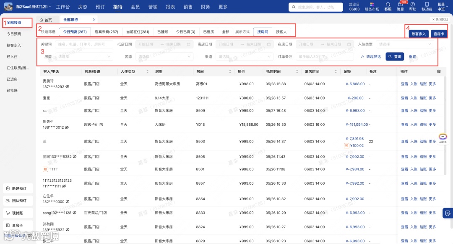The image size is (453, 244).
Task: Open the 报表 top menu
Action: pos(170,7)
